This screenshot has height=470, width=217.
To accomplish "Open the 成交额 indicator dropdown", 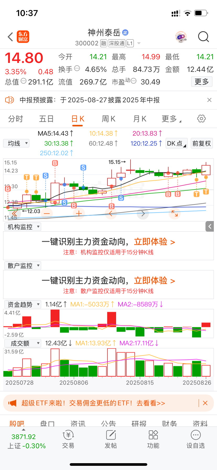I will coord(23,343).
